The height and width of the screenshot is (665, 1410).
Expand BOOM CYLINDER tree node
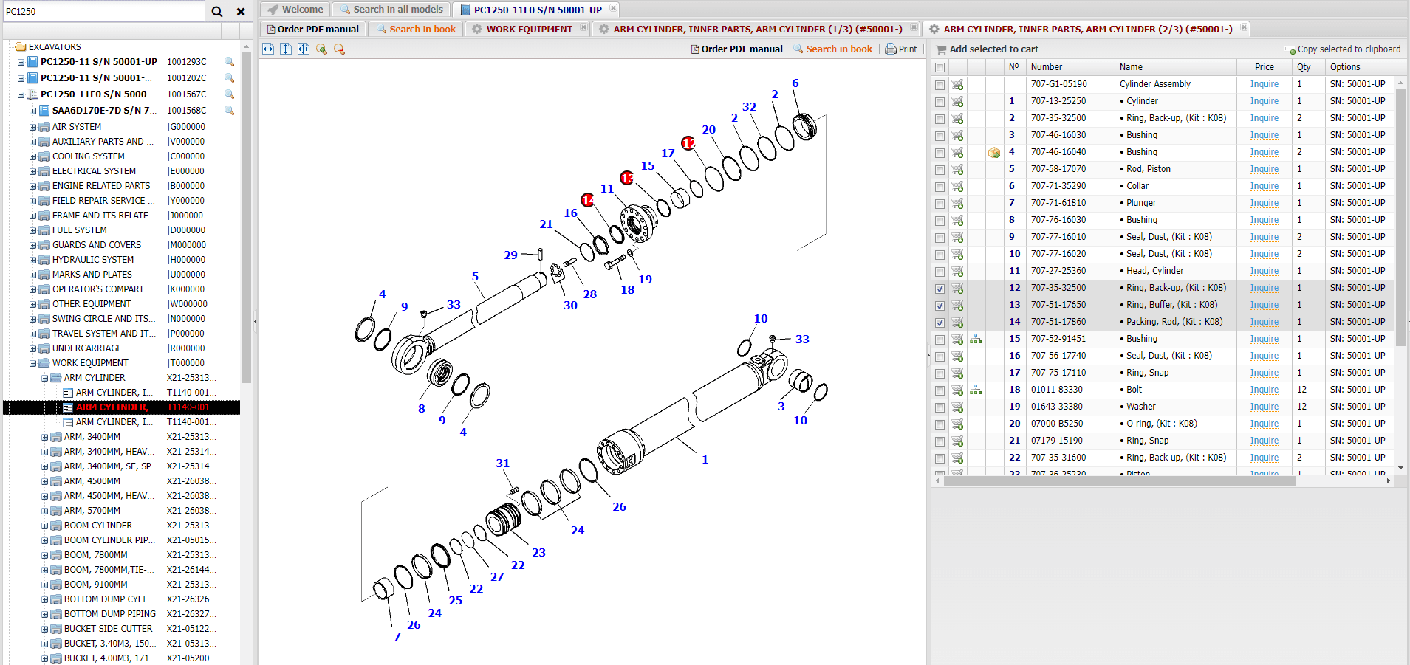point(44,526)
